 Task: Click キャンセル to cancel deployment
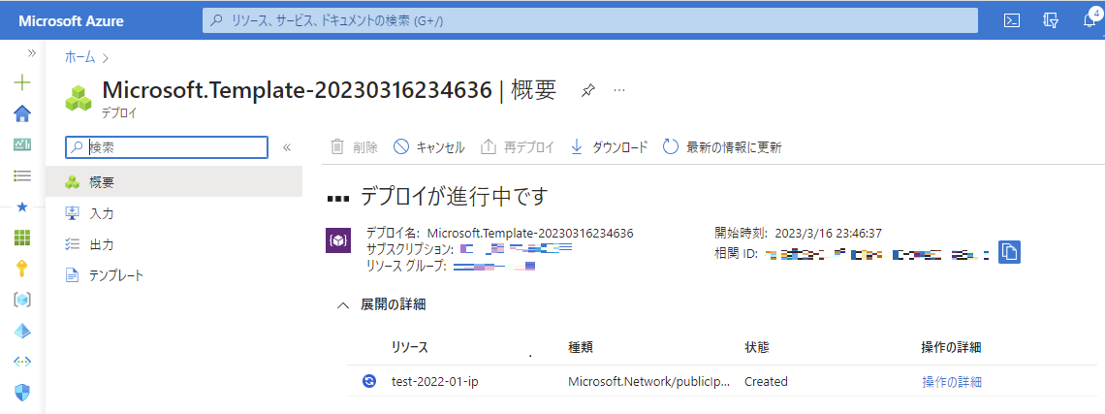pos(429,147)
